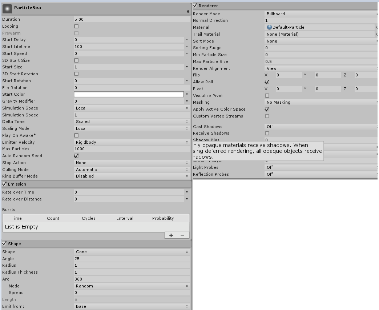Image resolution: width=379 pixels, height=310 pixels.
Task: Open the Render Mode dropdown showing Billboard
Action: click(320, 13)
